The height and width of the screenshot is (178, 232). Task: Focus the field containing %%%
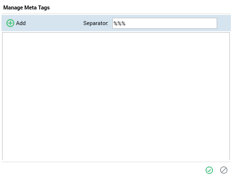click(x=164, y=23)
